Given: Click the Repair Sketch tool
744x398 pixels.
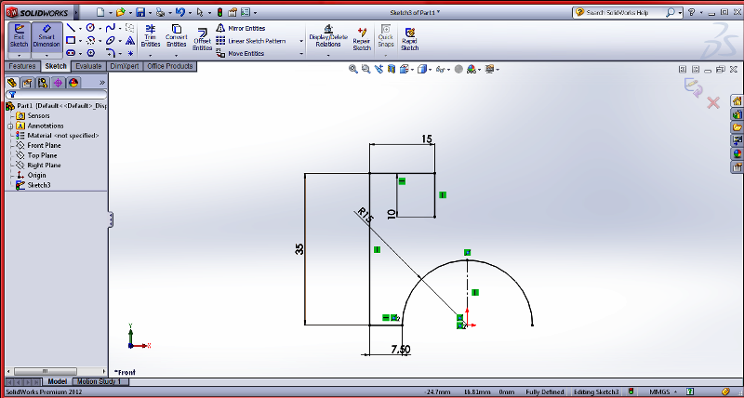Looking at the screenshot, I should (x=362, y=39).
